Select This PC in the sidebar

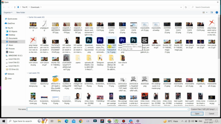(9, 28)
